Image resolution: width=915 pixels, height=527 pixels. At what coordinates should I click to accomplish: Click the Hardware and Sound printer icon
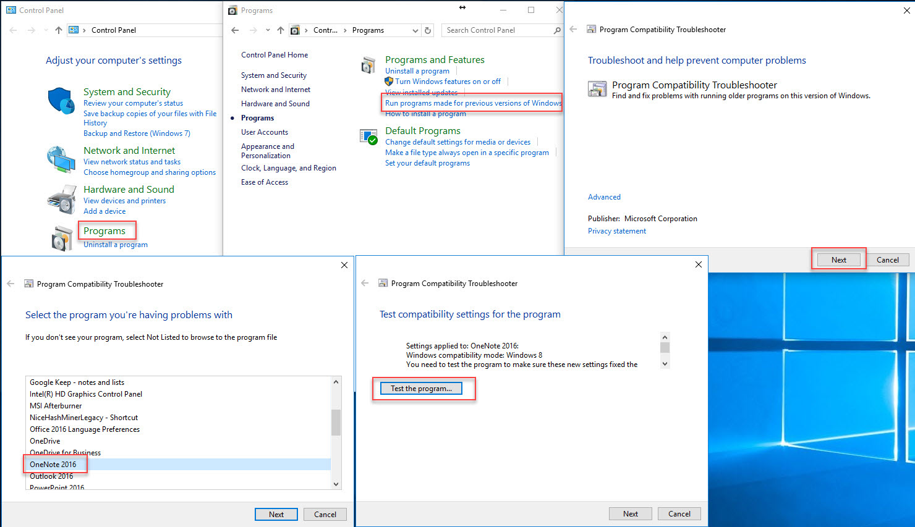[61, 199]
